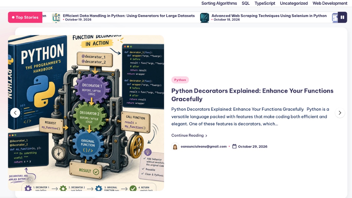Open the SQL category
Image resolution: width=352 pixels, height=198 pixels.
click(246, 3)
